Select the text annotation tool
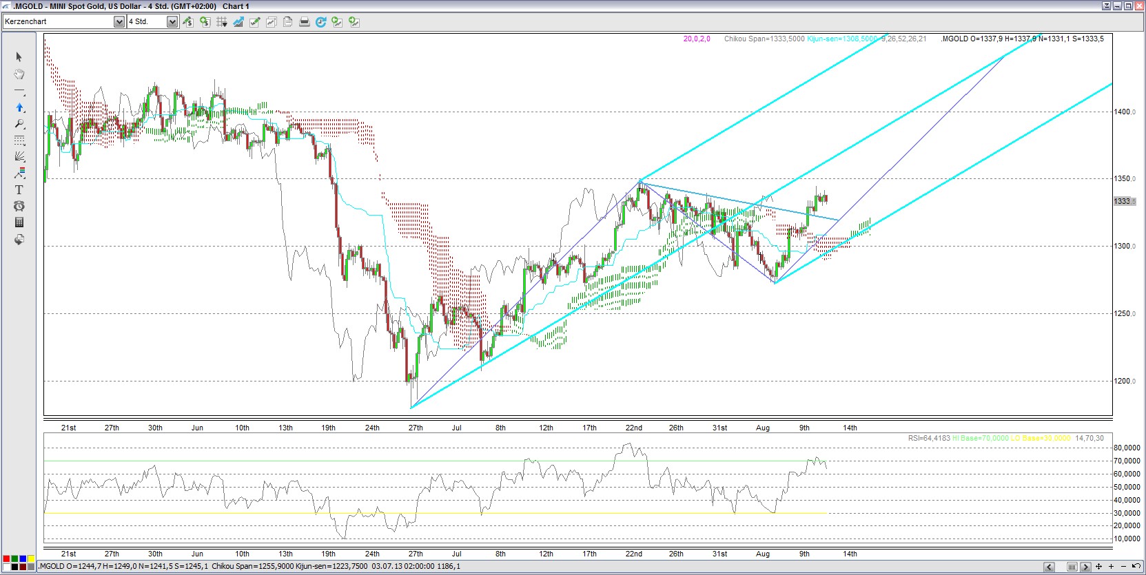This screenshot has width=1146, height=575. tap(19, 189)
